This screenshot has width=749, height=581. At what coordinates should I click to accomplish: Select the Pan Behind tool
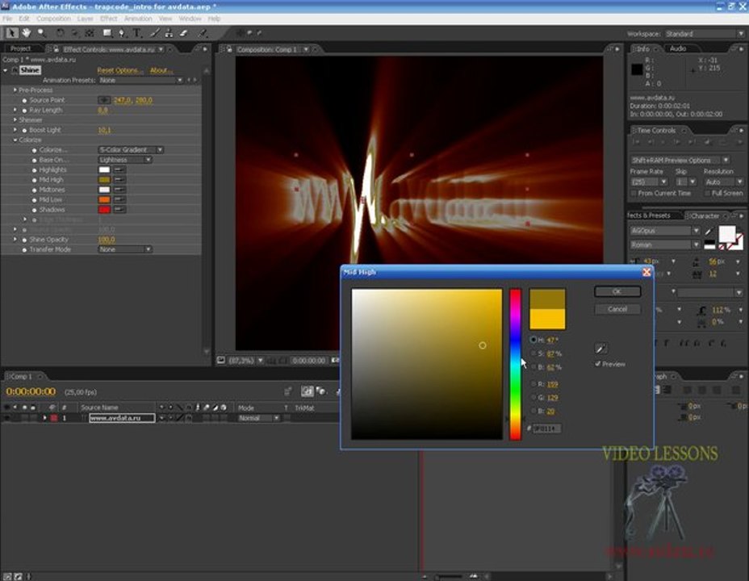click(90, 33)
